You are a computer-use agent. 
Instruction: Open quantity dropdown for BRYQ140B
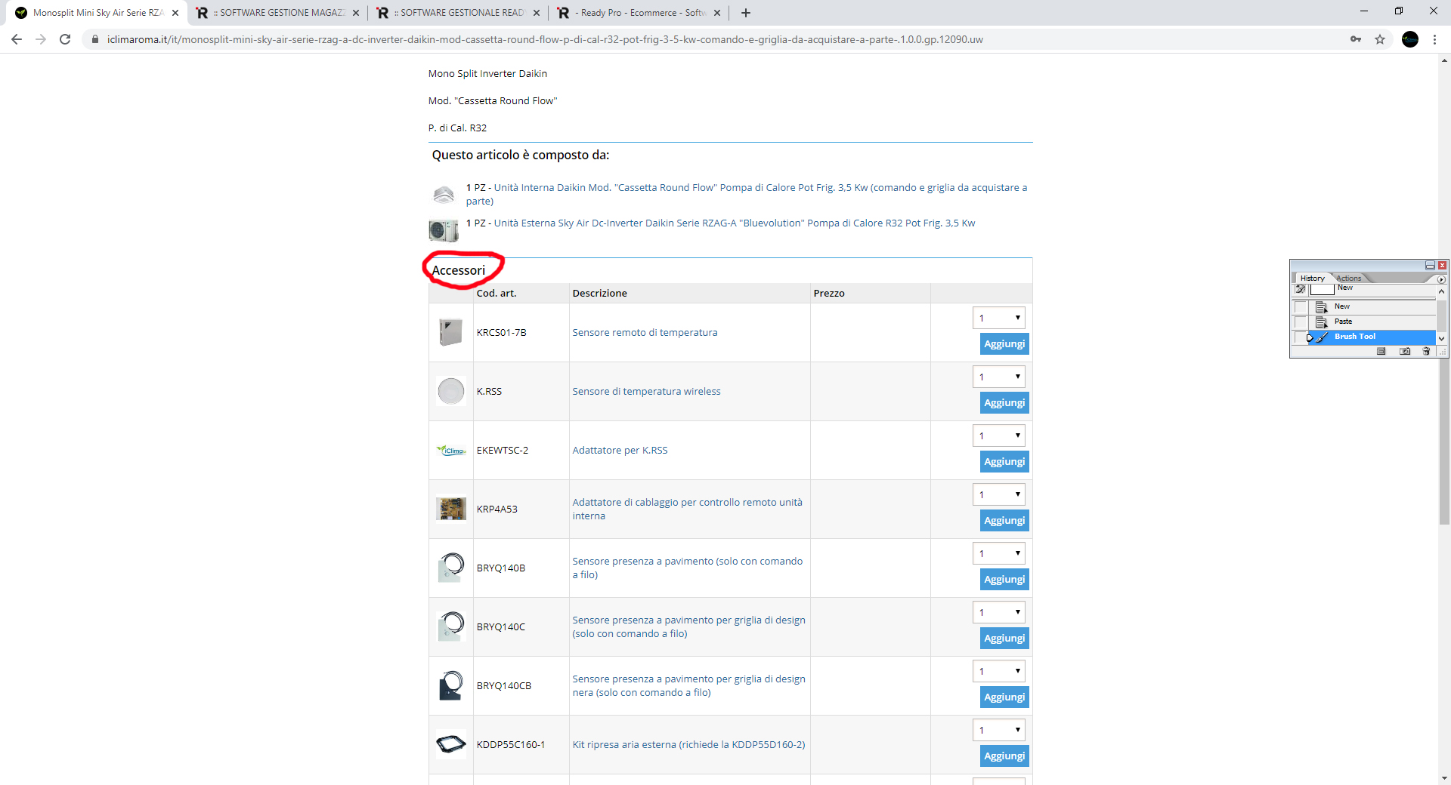point(999,553)
